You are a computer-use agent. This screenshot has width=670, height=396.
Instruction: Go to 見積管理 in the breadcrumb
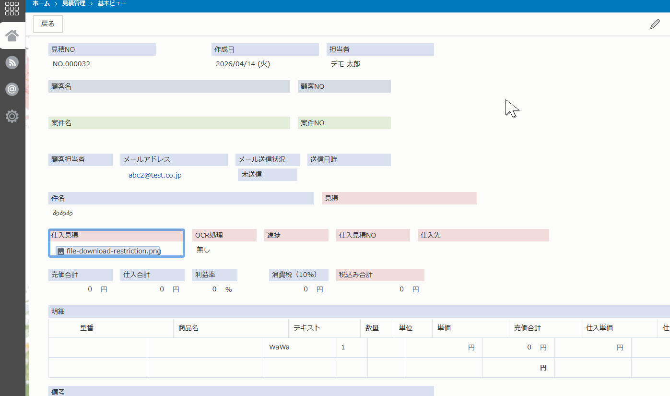[74, 3]
